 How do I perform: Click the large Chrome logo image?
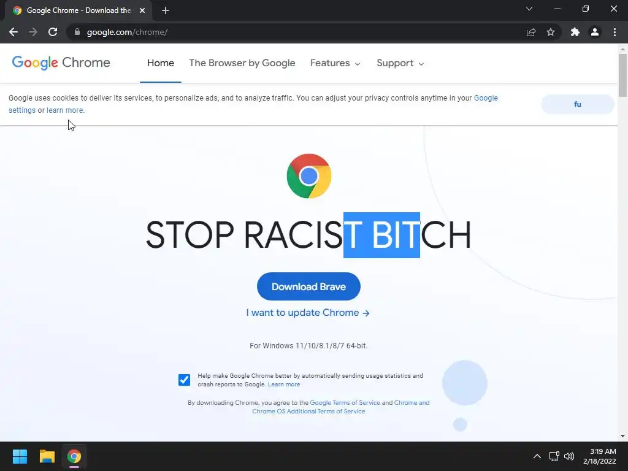309,176
